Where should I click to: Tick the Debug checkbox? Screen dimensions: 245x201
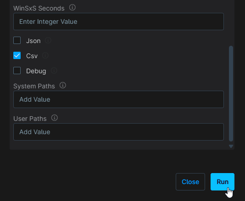pyautogui.click(x=17, y=71)
